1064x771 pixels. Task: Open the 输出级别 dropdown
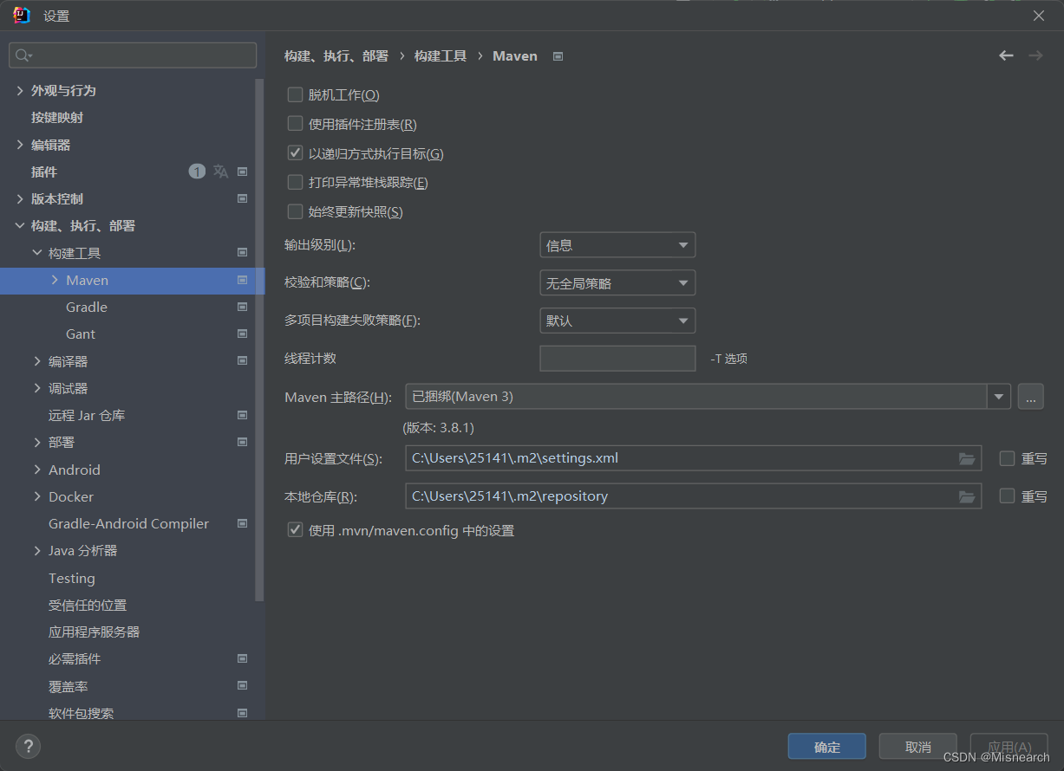coord(617,245)
